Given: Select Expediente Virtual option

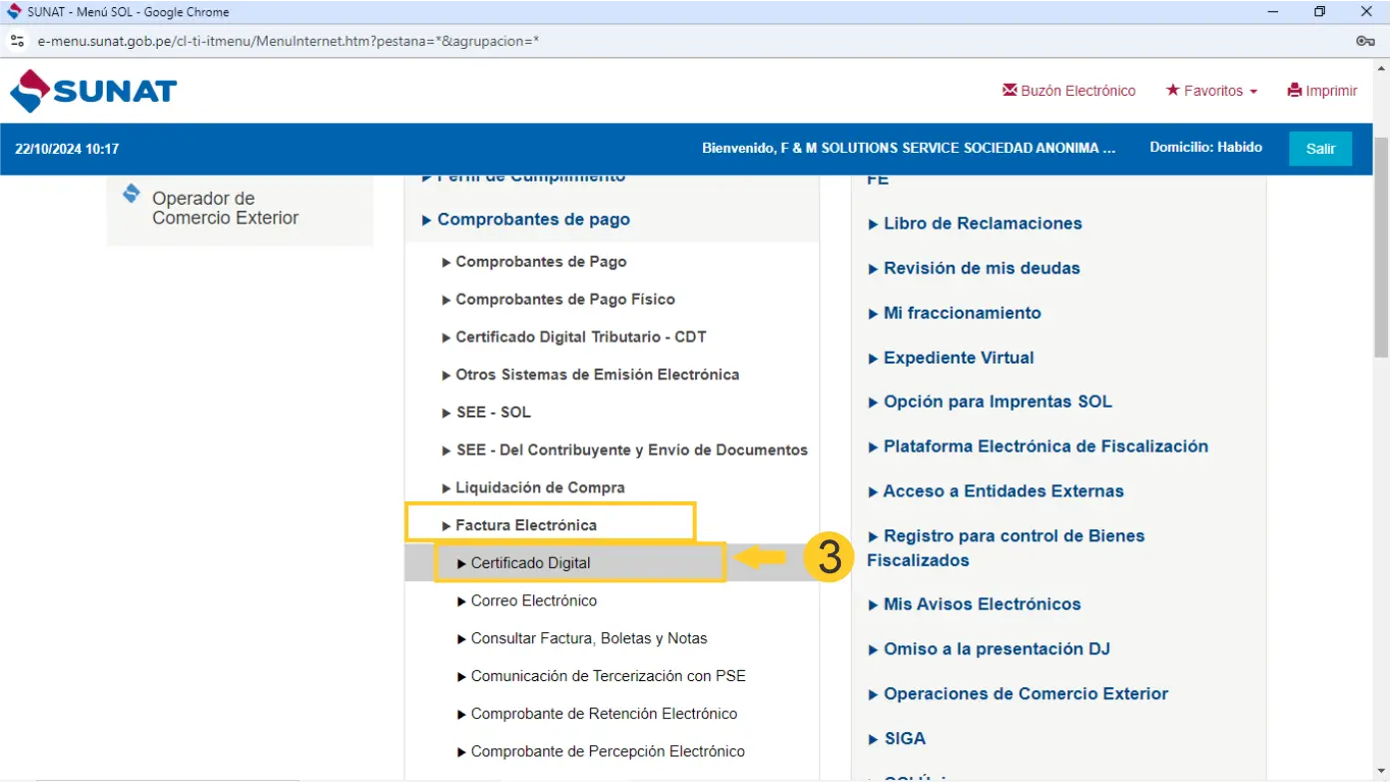Looking at the screenshot, I should point(958,358).
